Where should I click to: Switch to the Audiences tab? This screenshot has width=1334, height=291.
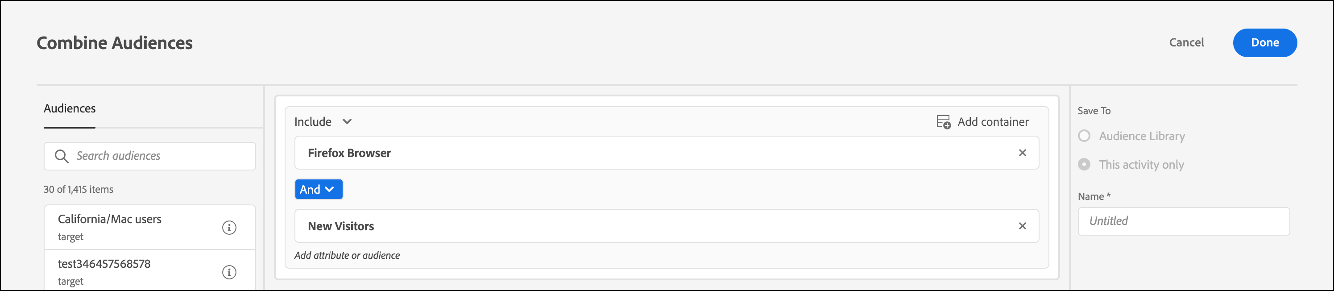(70, 109)
